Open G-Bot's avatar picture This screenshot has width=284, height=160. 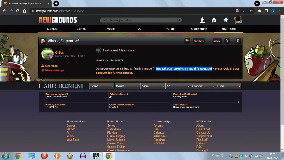coord(47,54)
